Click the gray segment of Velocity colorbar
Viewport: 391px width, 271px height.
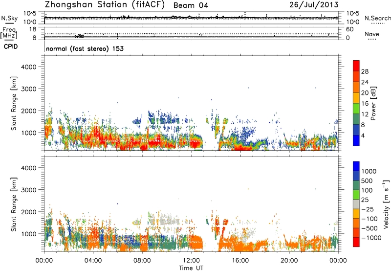(356, 204)
